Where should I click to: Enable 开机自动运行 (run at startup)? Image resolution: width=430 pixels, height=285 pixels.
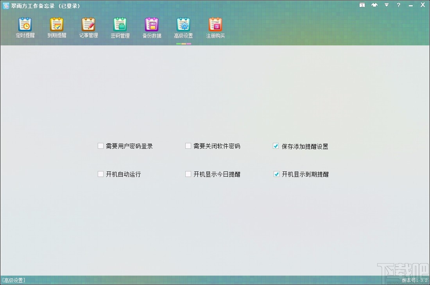point(100,174)
